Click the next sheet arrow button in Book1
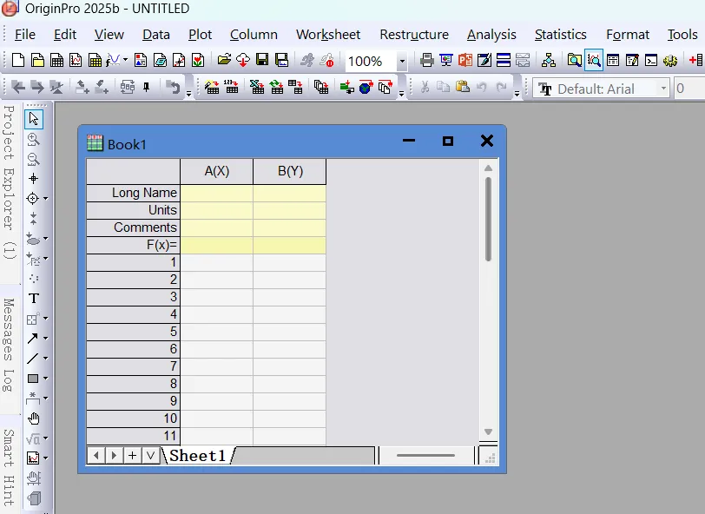 (115, 456)
